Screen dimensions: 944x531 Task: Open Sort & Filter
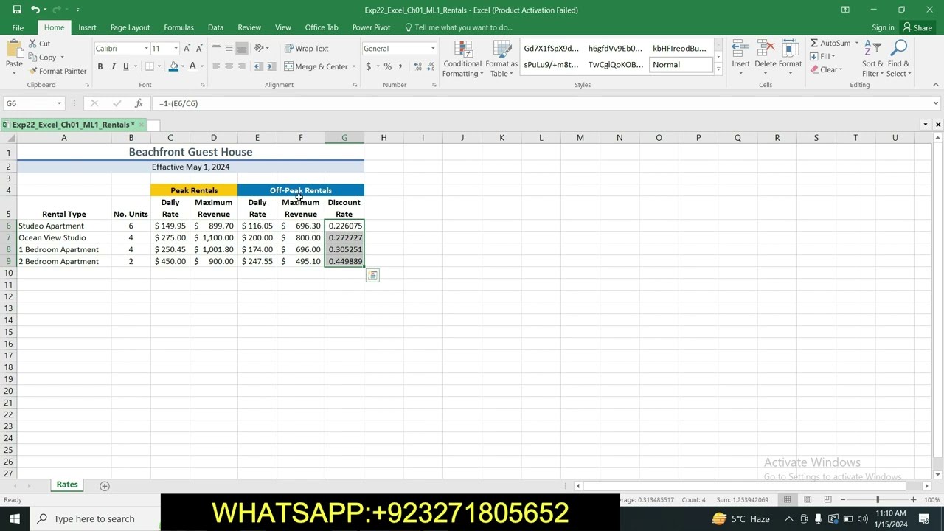(x=872, y=59)
